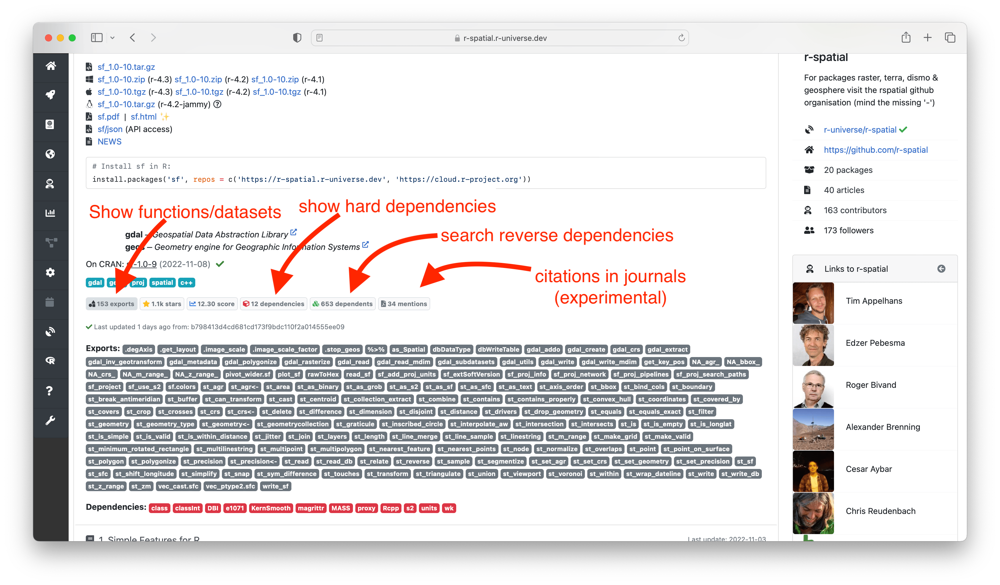Click the red Rcpp dependency tag

click(391, 508)
